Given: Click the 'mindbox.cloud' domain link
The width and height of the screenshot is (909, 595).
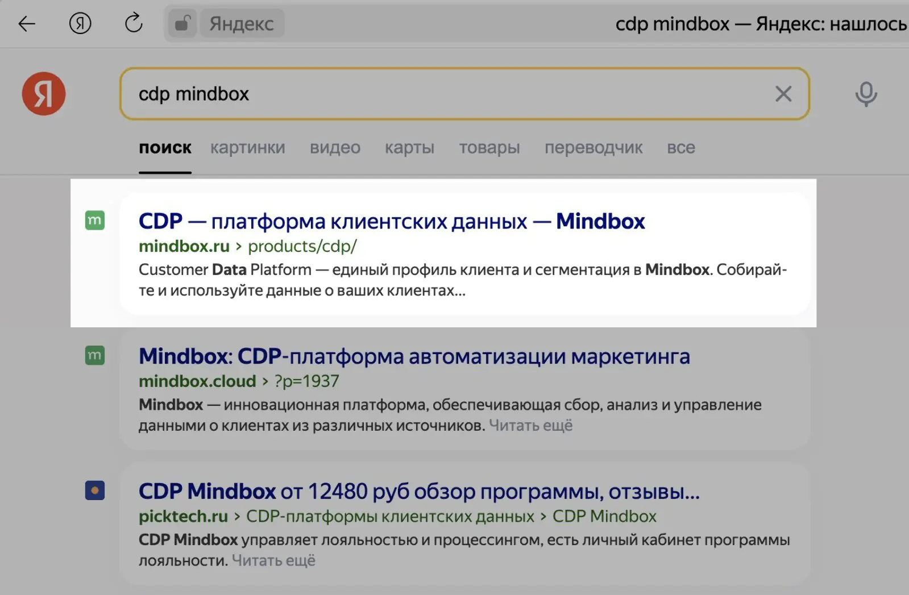Looking at the screenshot, I should 197,381.
